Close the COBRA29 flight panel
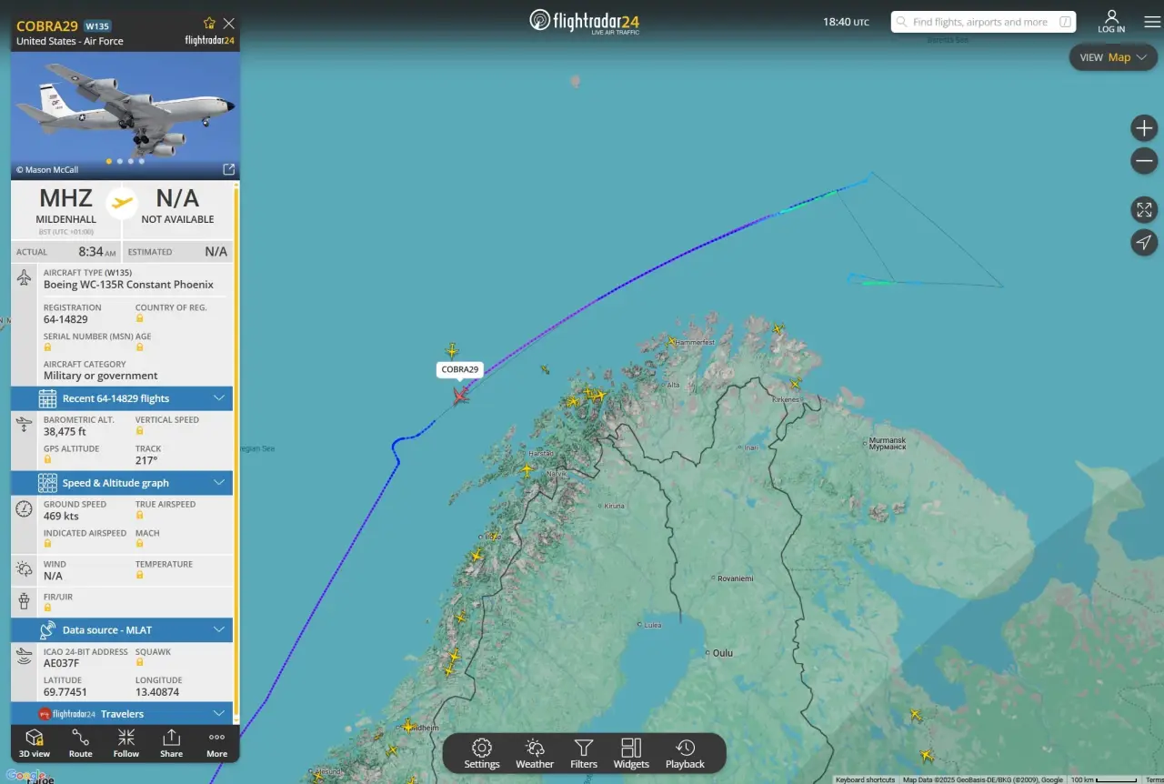 tap(229, 23)
